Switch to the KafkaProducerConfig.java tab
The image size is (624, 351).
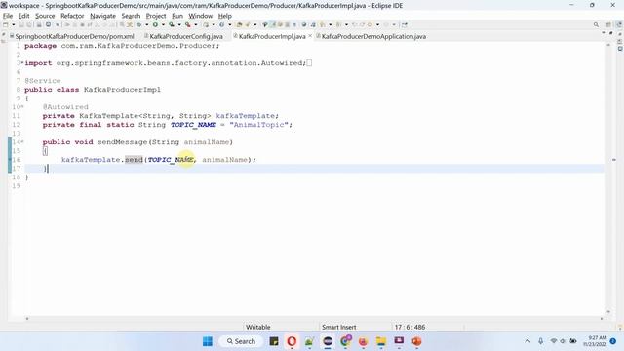click(183, 36)
